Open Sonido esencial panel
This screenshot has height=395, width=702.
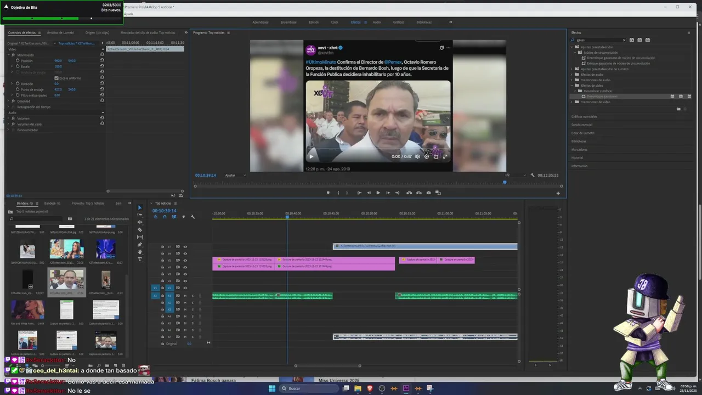tap(582, 125)
